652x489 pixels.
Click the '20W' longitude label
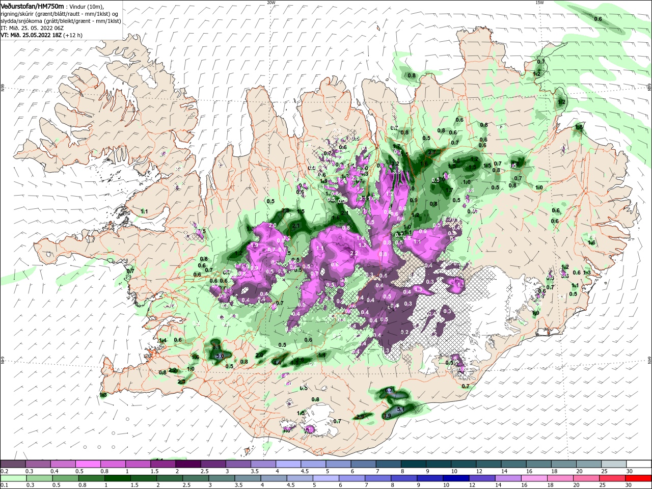point(271,3)
